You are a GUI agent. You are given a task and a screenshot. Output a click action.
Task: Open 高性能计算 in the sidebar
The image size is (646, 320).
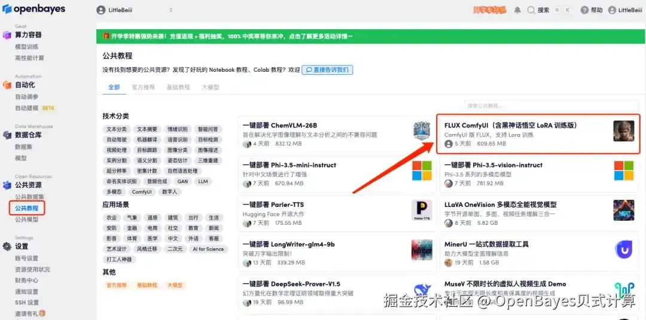(30, 57)
